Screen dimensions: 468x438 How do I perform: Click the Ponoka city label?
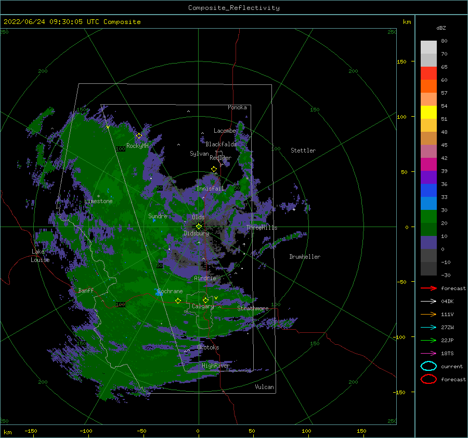point(237,107)
